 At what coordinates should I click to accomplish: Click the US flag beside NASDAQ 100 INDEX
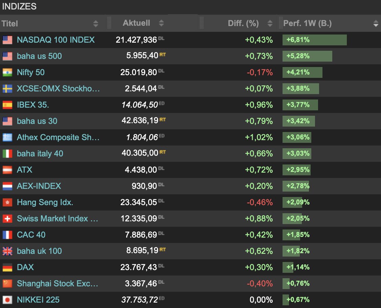7,40
